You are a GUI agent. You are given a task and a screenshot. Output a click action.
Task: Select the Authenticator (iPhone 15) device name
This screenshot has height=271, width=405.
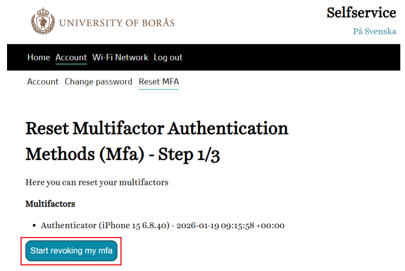106,225
